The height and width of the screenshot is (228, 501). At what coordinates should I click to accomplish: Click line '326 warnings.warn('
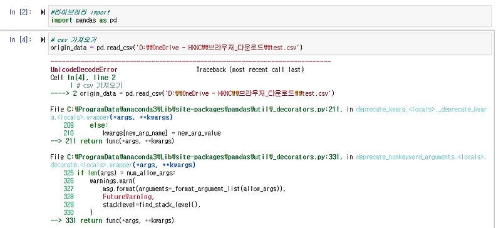coord(100,181)
